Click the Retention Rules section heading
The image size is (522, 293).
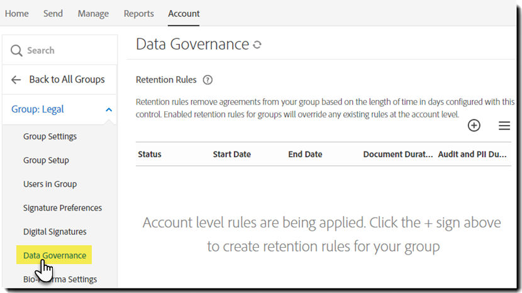coord(166,80)
